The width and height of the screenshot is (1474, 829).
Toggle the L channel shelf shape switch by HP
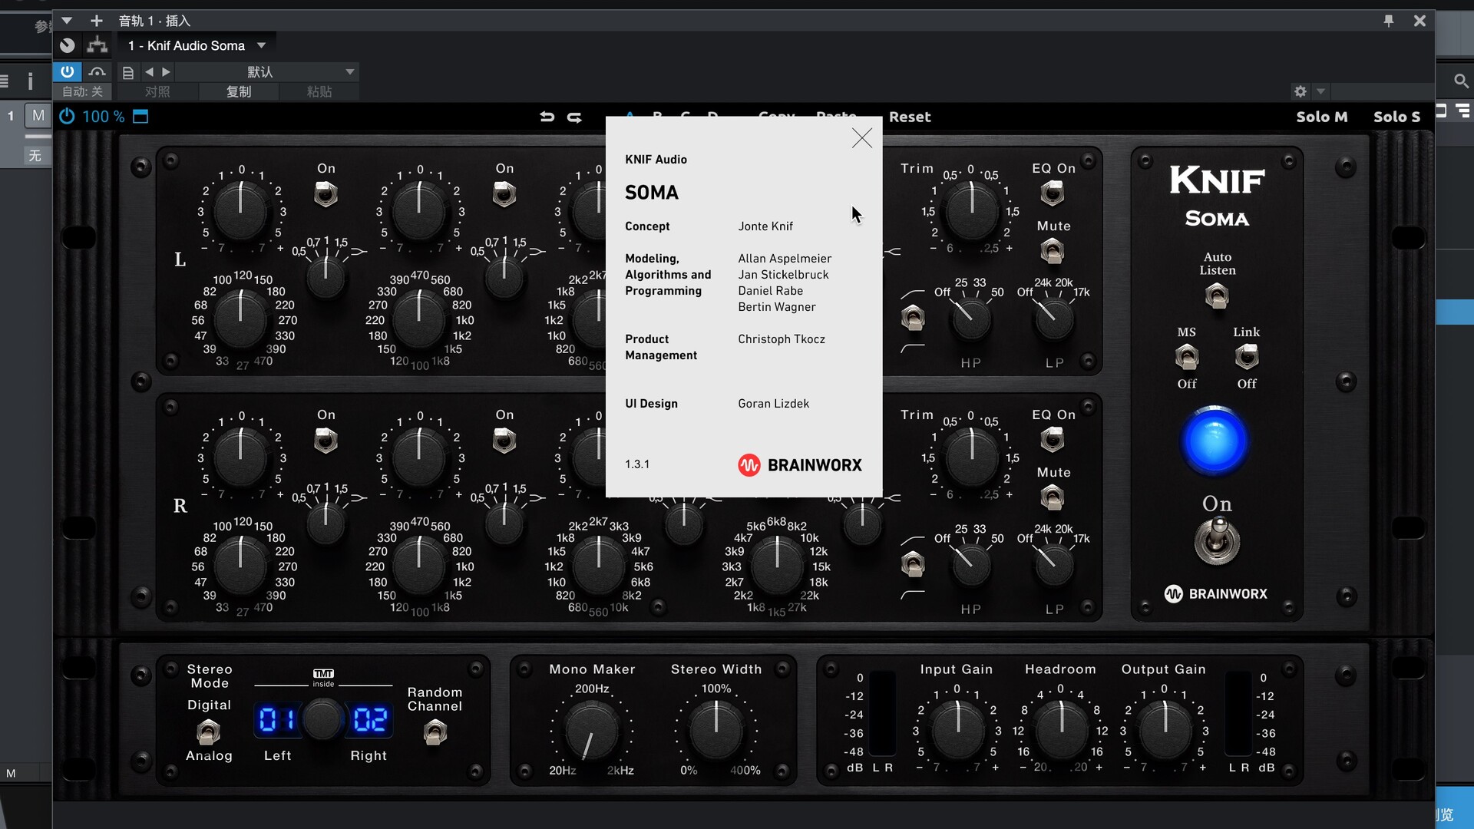913,317
